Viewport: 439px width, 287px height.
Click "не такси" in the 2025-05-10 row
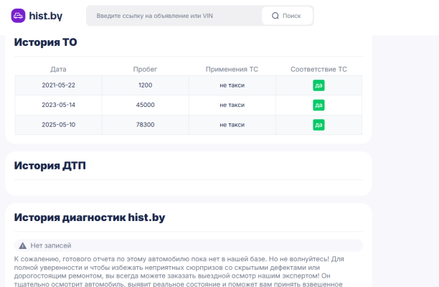tap(232, 124)
